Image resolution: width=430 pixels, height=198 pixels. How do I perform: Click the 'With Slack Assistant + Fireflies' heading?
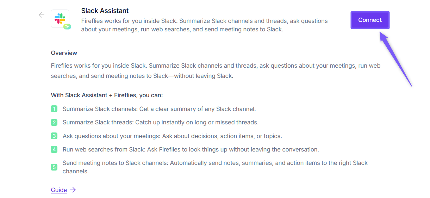point(107,95)
